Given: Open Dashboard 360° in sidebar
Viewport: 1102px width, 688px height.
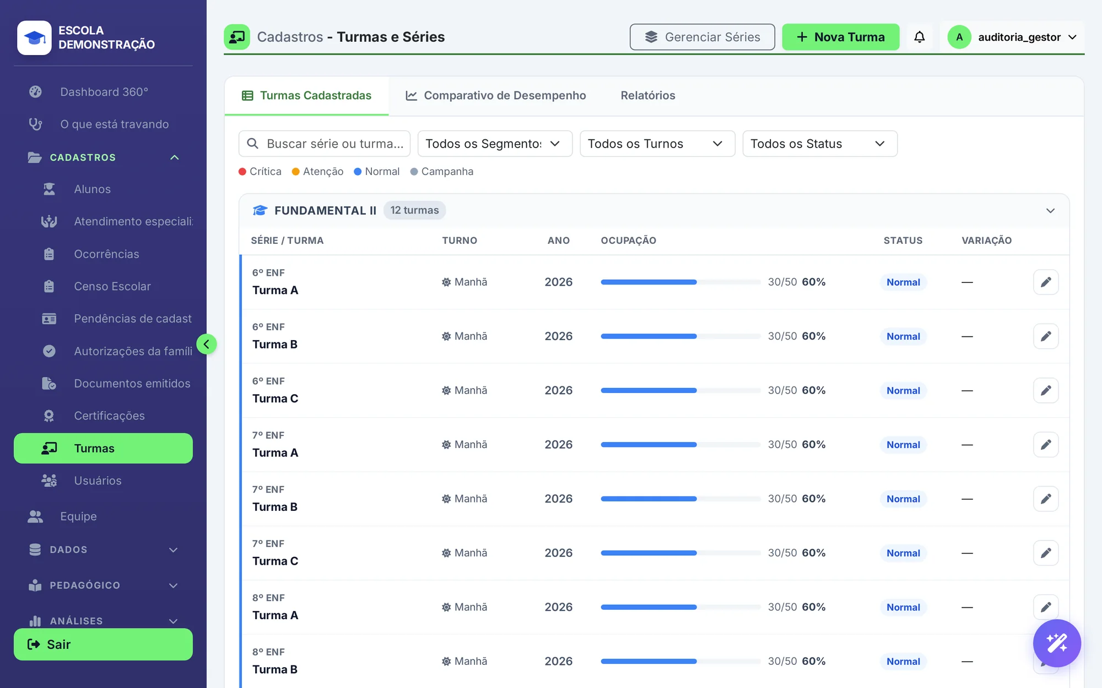Looking at the screenshot, I should tap(103, 92).
